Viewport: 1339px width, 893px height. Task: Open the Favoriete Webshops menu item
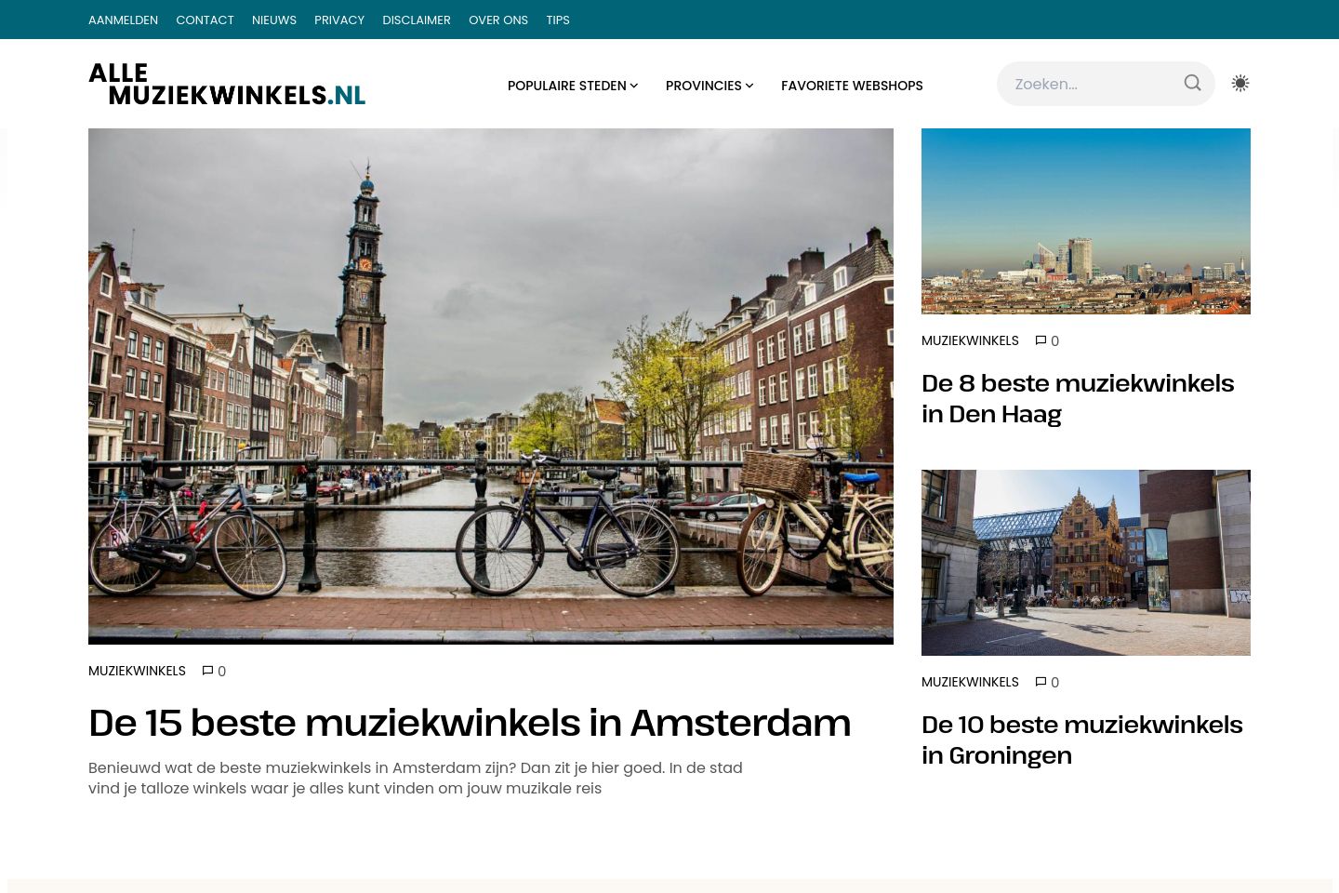[852, 86]
